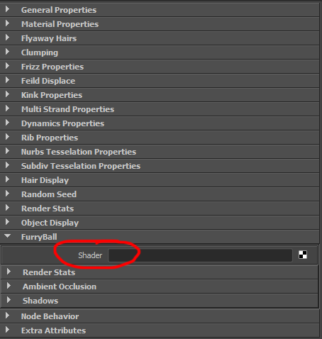This screenshot has width=322, height=339.
Task: Expand Multi Strand Properties
Action: (7, 109)
